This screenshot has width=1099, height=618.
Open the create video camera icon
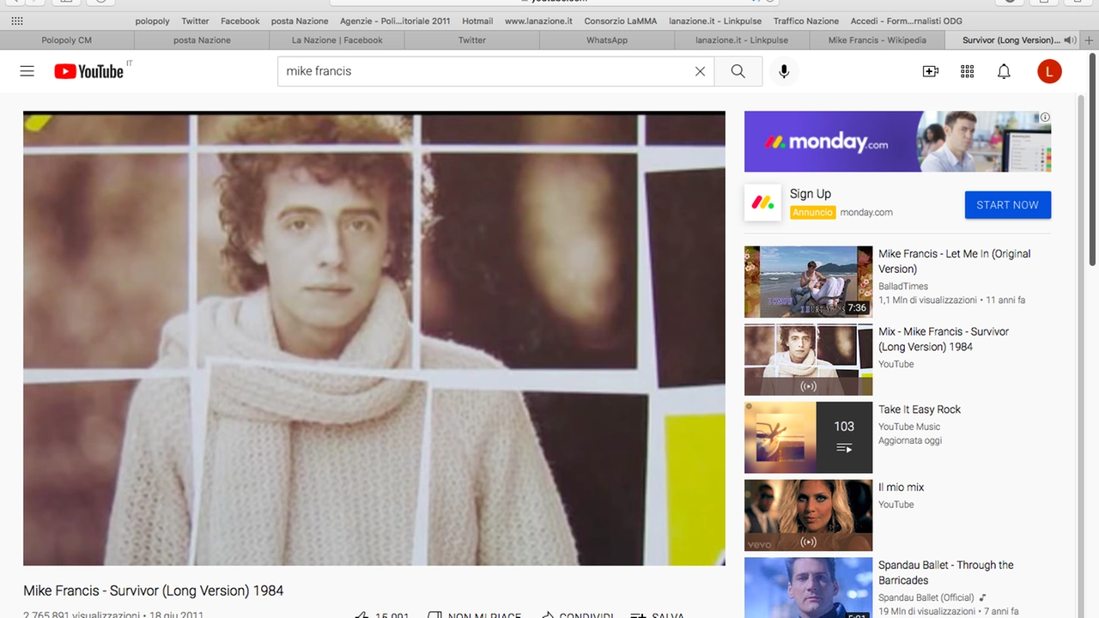pos(931,71)
